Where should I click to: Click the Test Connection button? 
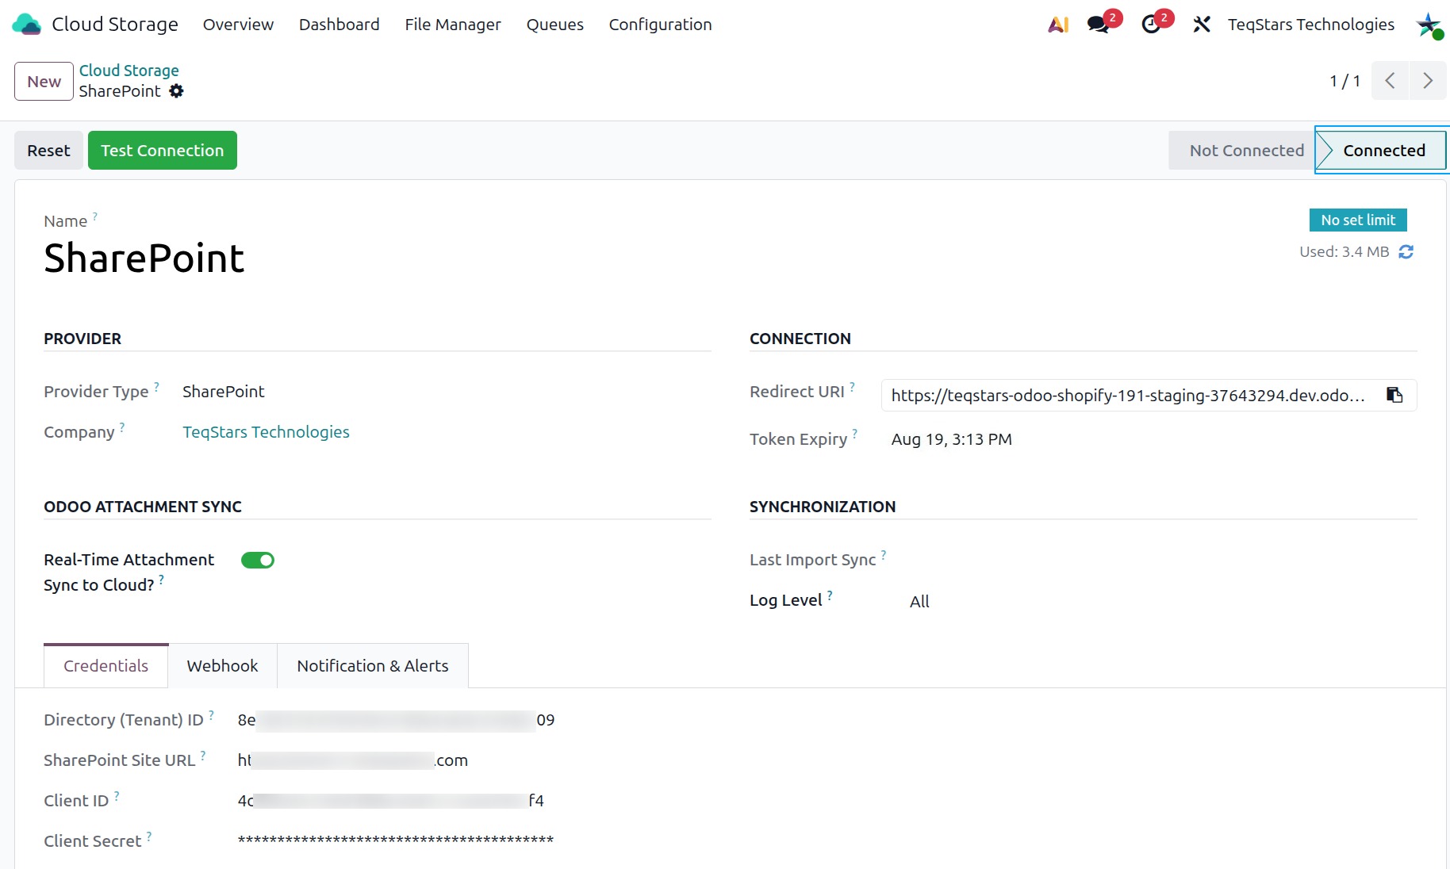[x=163, y=151]
